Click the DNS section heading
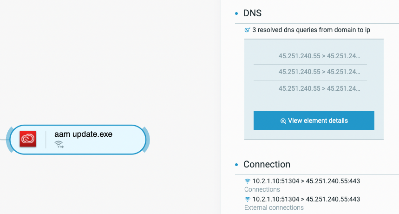The width and height of the screenshot is (399, 214). (x=252, y=13)
